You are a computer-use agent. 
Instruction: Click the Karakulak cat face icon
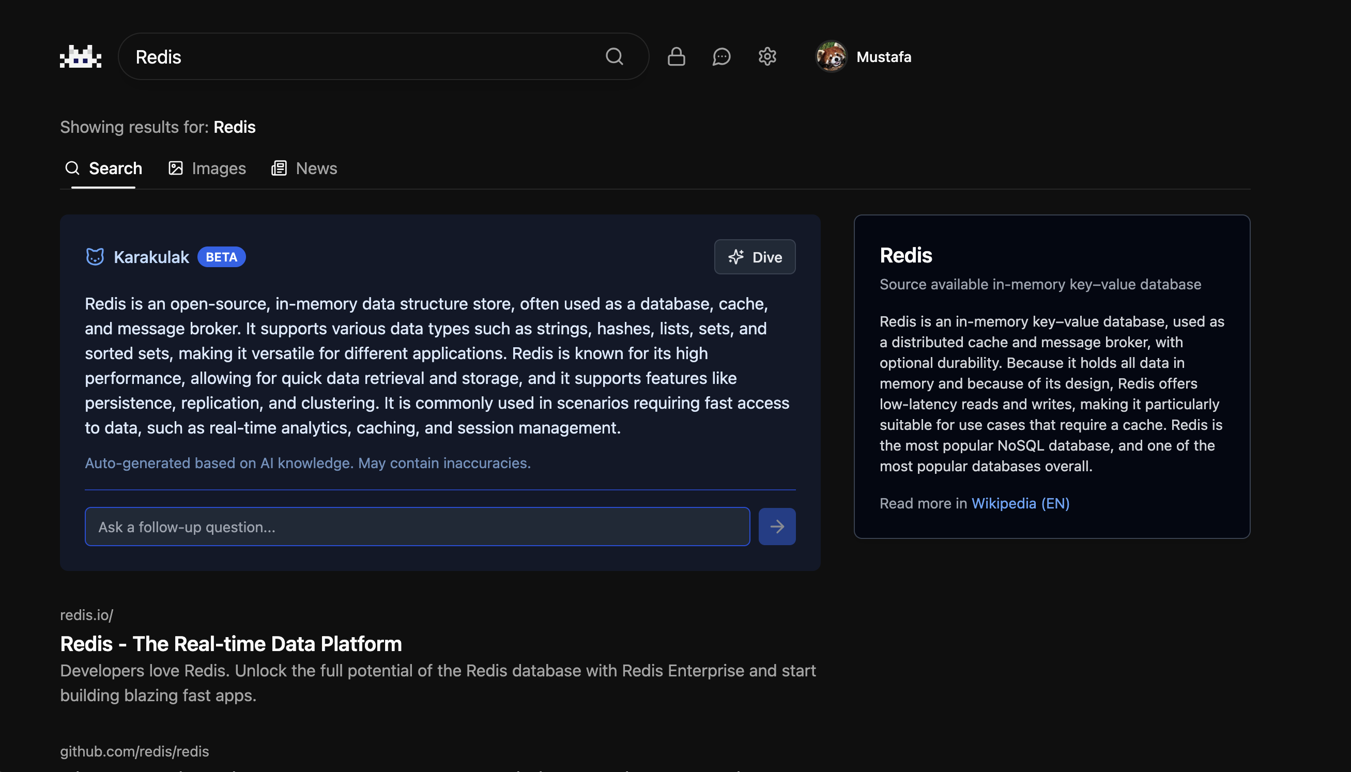[95, 257]
